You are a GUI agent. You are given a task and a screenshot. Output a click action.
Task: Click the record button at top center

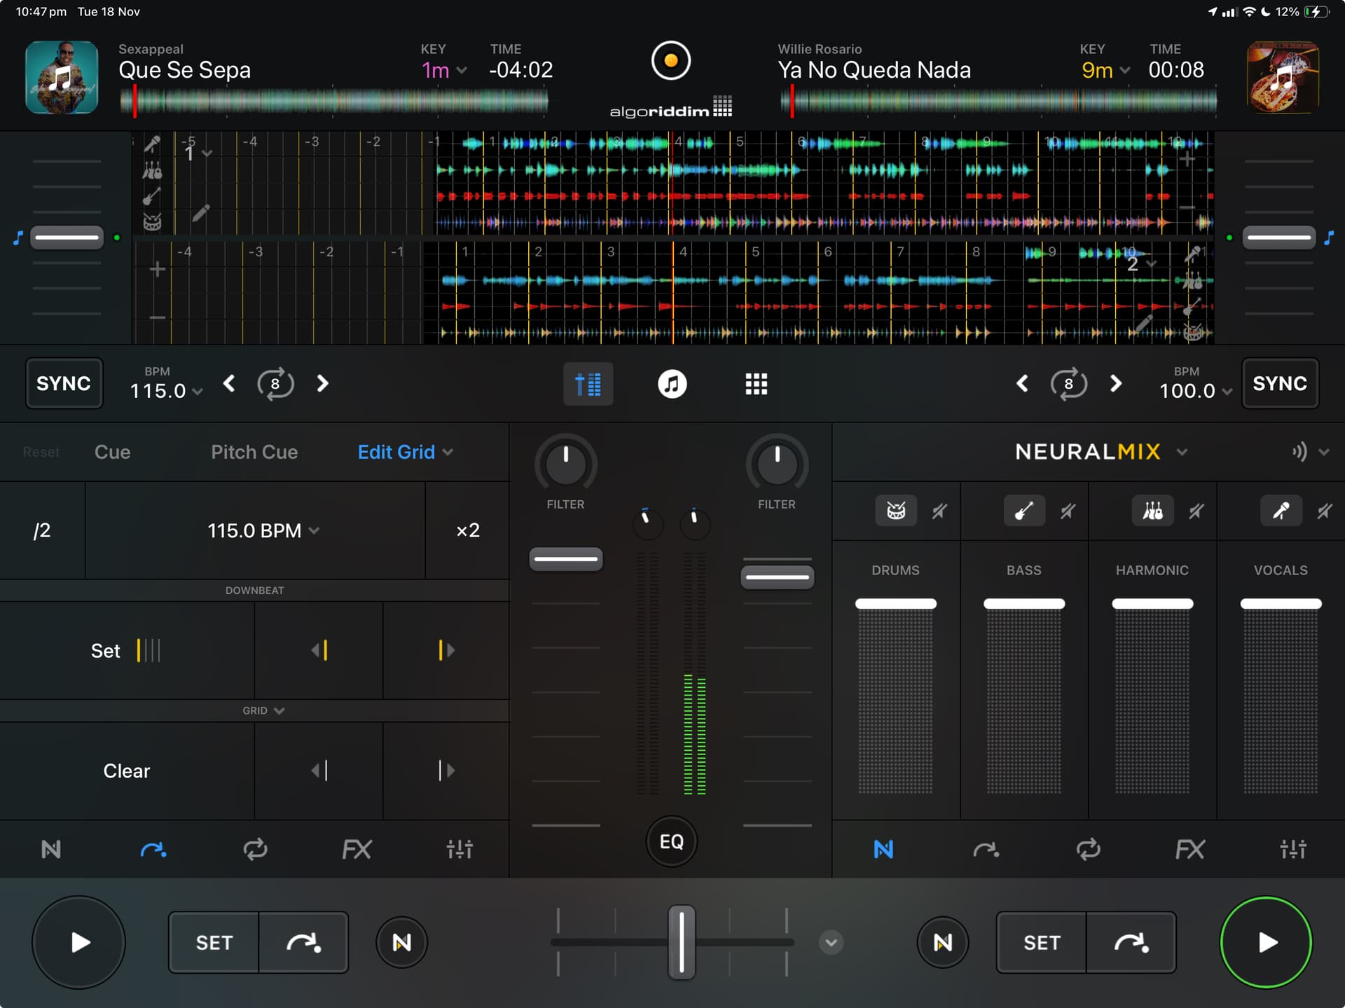(x=670, y=61)
